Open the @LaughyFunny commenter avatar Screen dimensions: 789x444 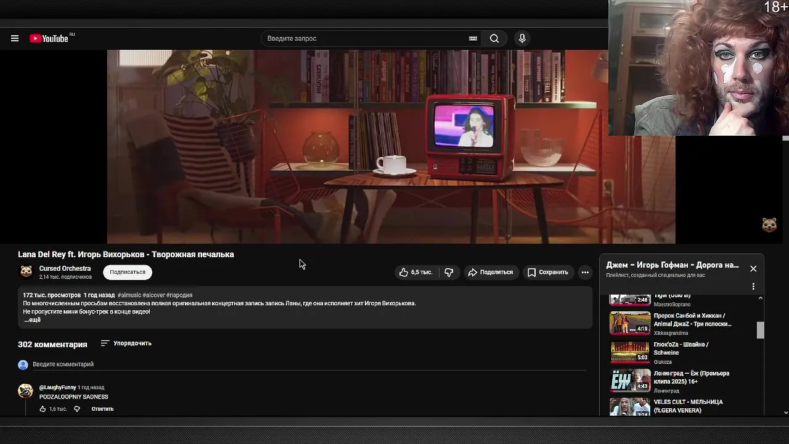[x=25, y=391]
